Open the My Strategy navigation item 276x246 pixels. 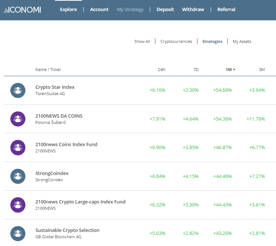pos(130,10)
